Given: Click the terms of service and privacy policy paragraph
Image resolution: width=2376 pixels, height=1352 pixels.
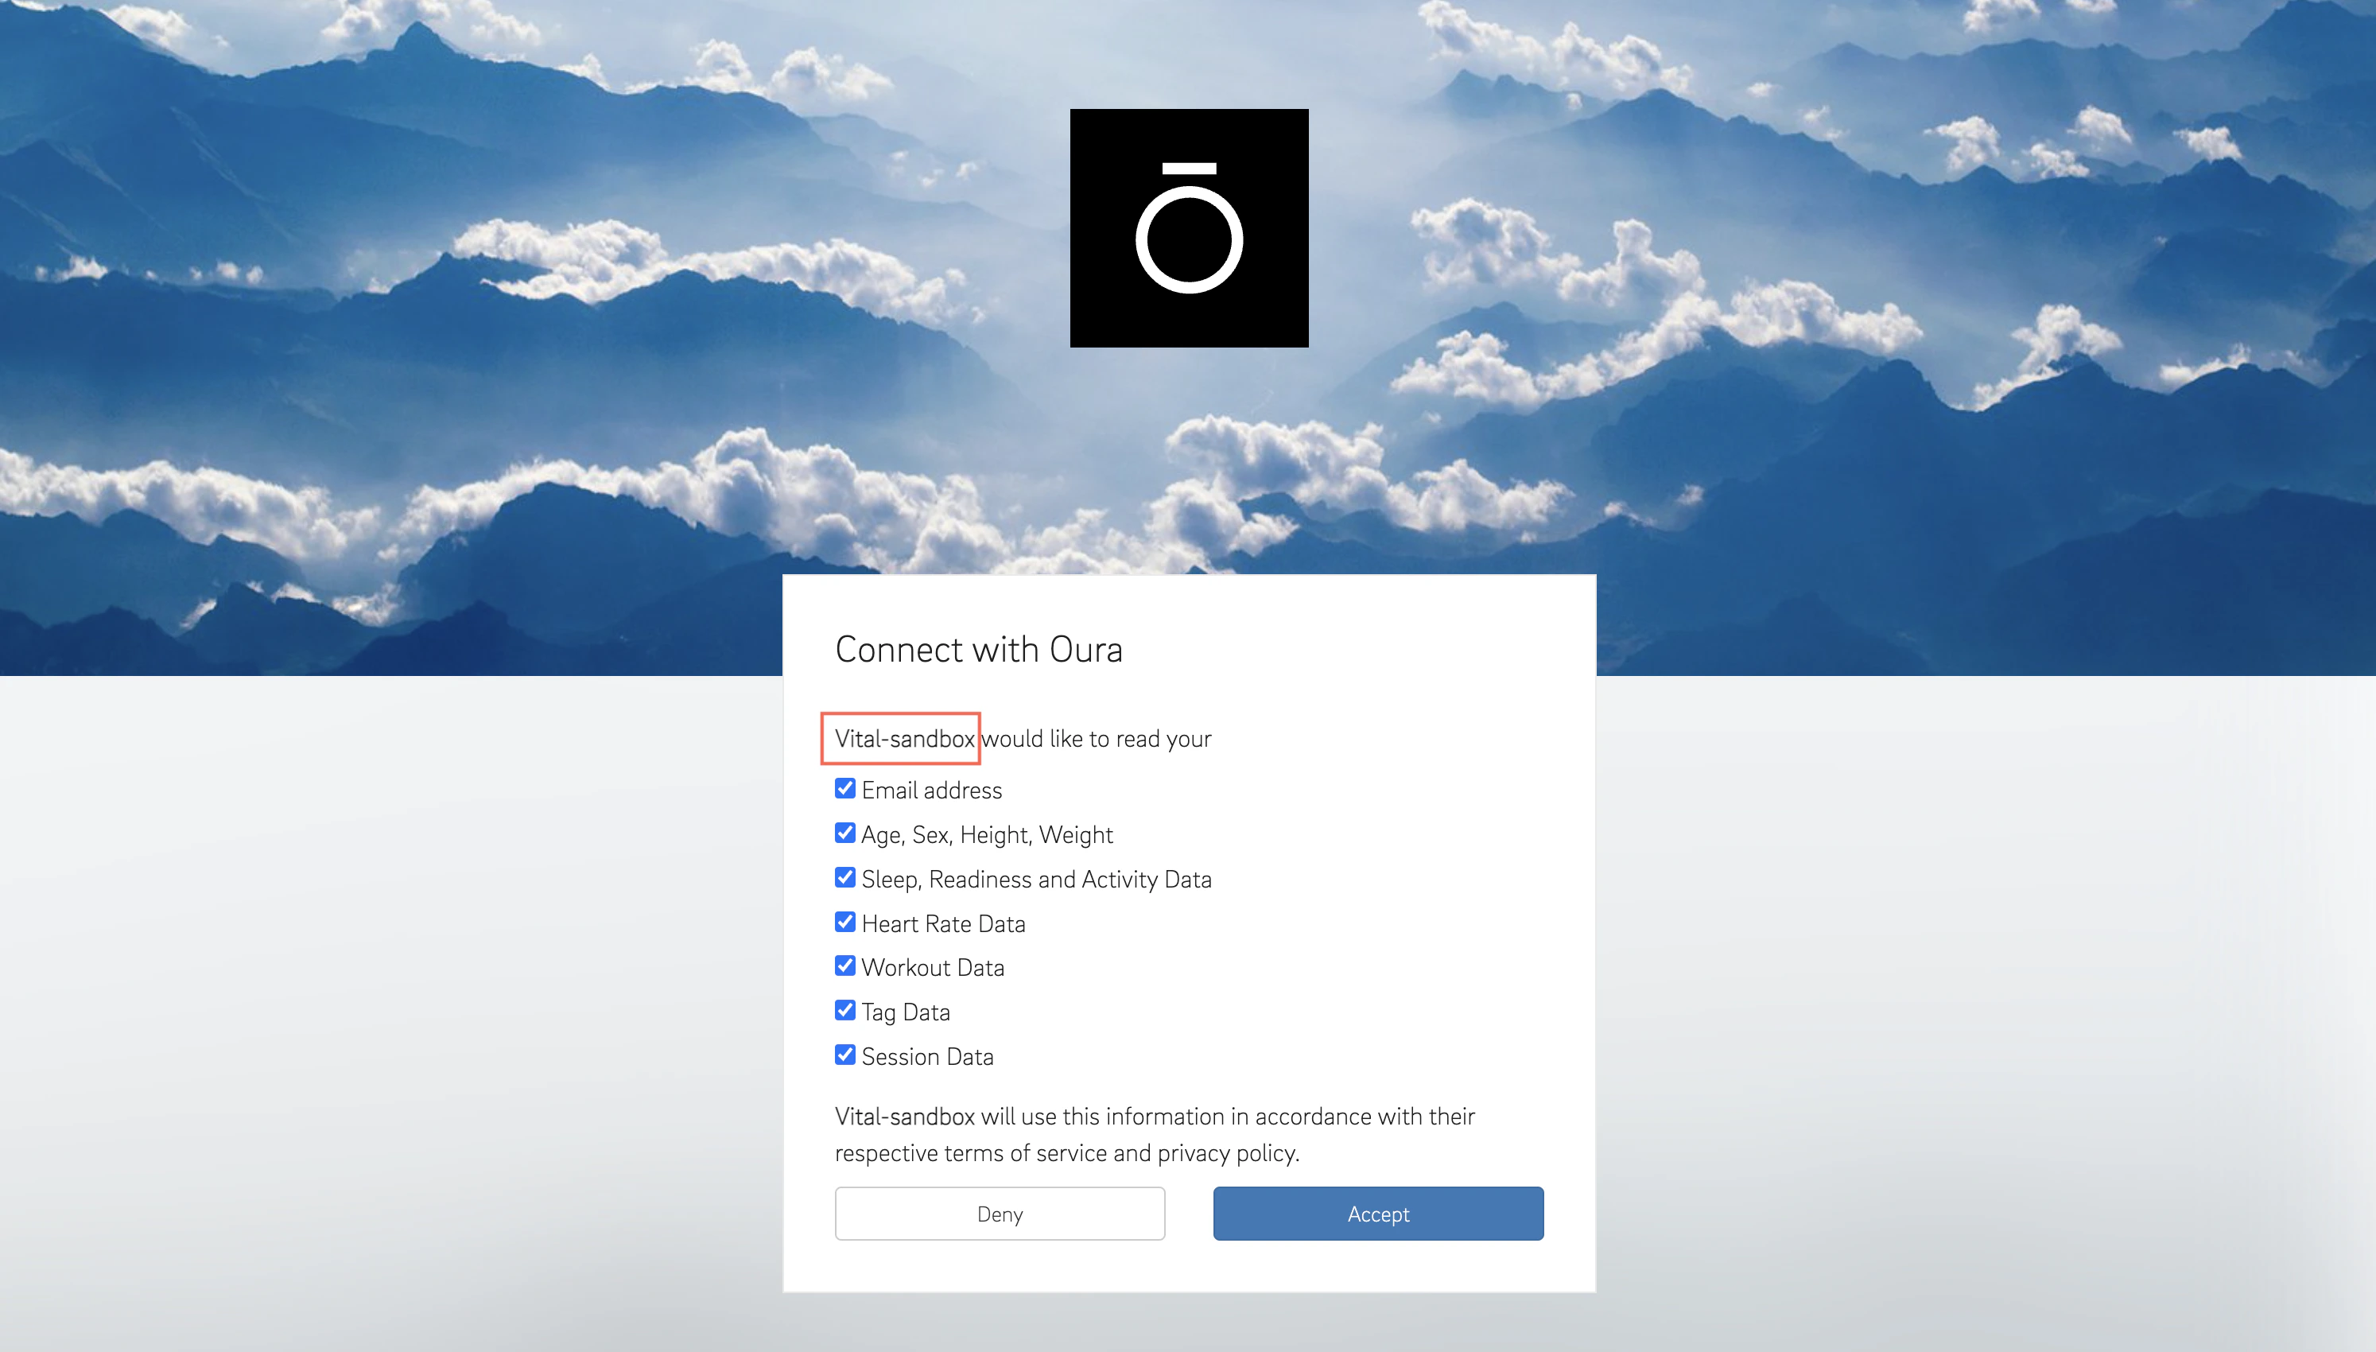Looking at the screenshot, I should (x=1154, y=1135).
